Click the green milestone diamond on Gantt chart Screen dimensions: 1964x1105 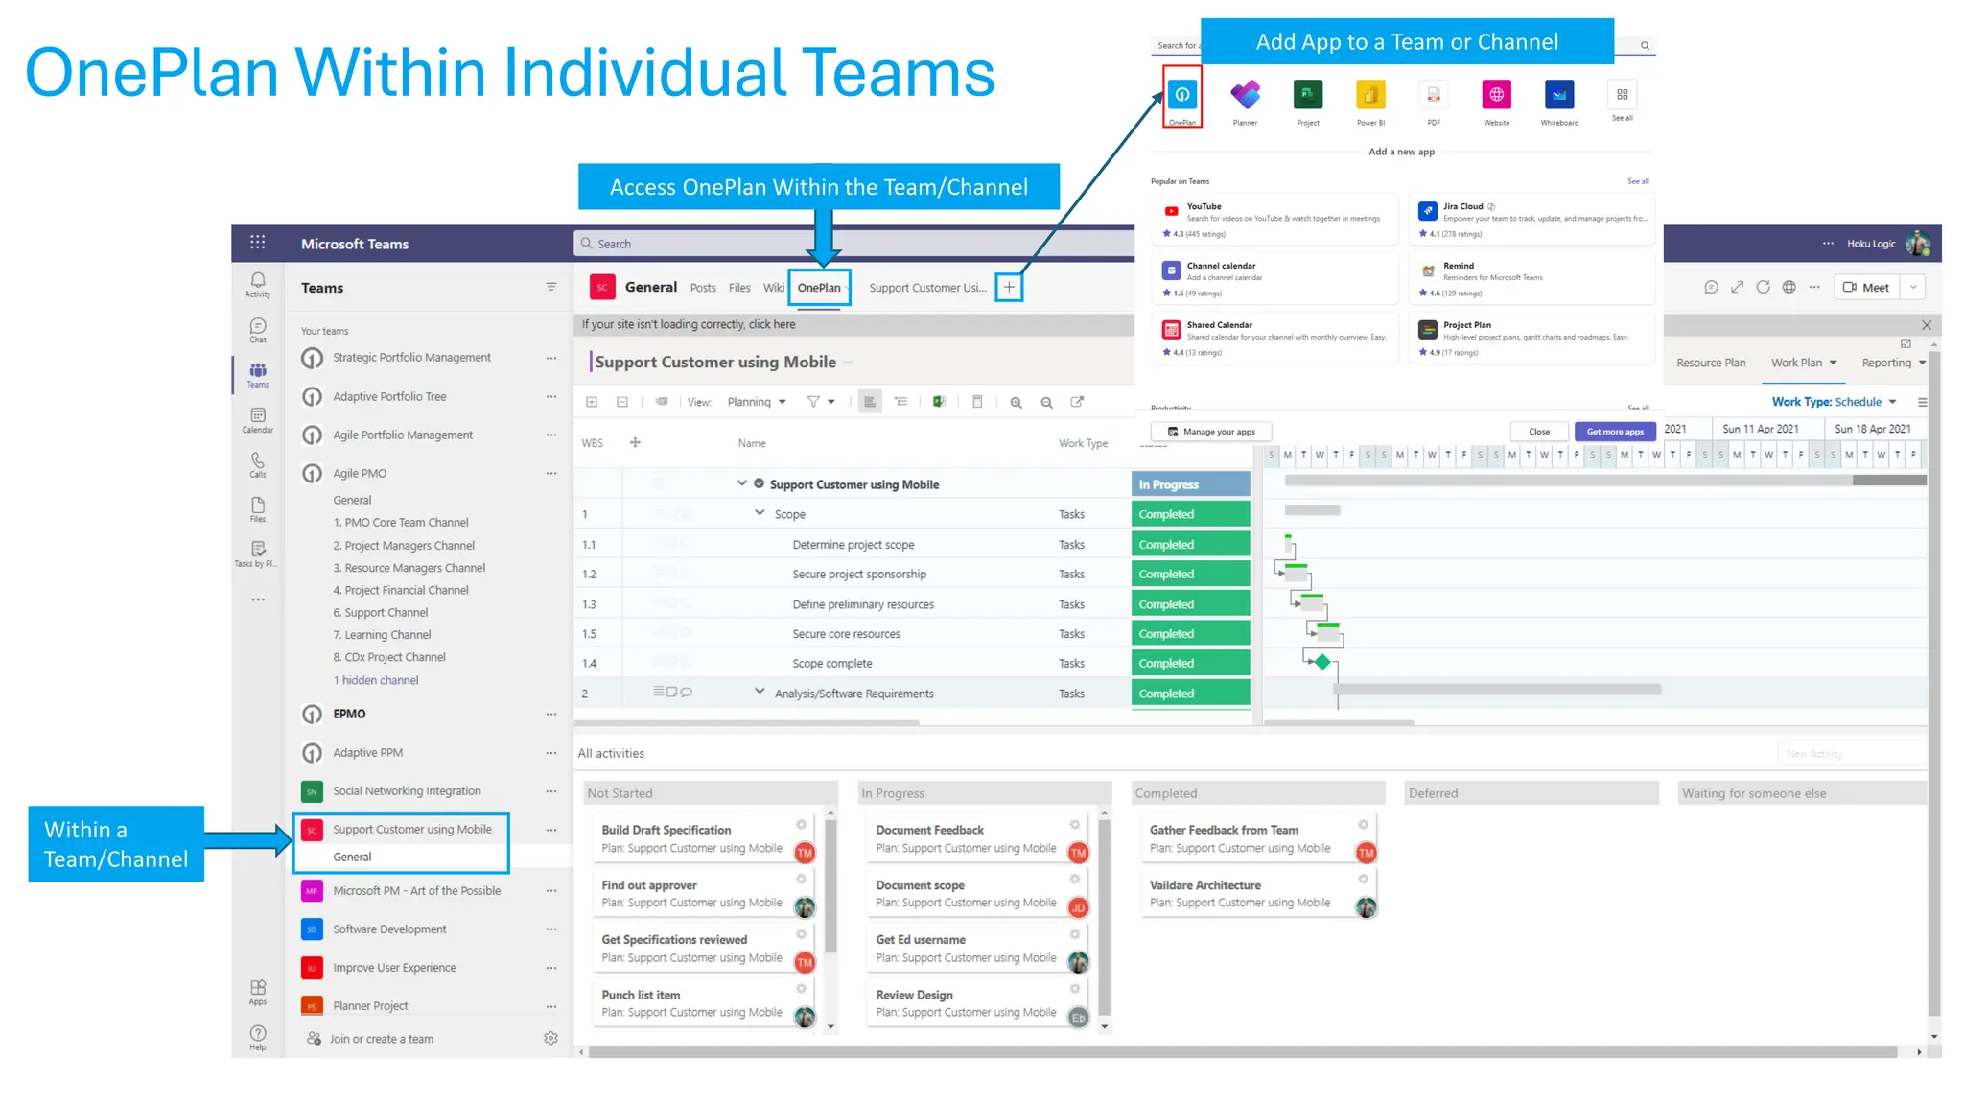[x=1322, y=662]
